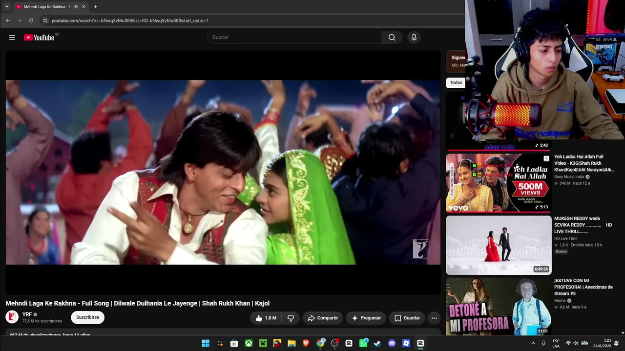Viewport: 625px width, 351px height.
Task: Select the Todos filter chip
Action: tap(456, 82)
